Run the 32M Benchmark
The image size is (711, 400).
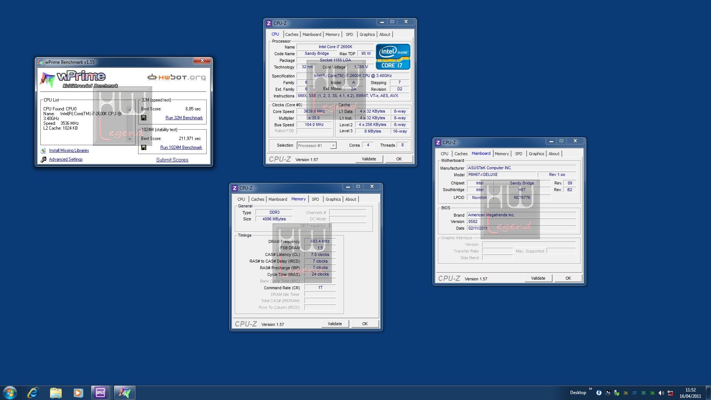coord(184,118)
